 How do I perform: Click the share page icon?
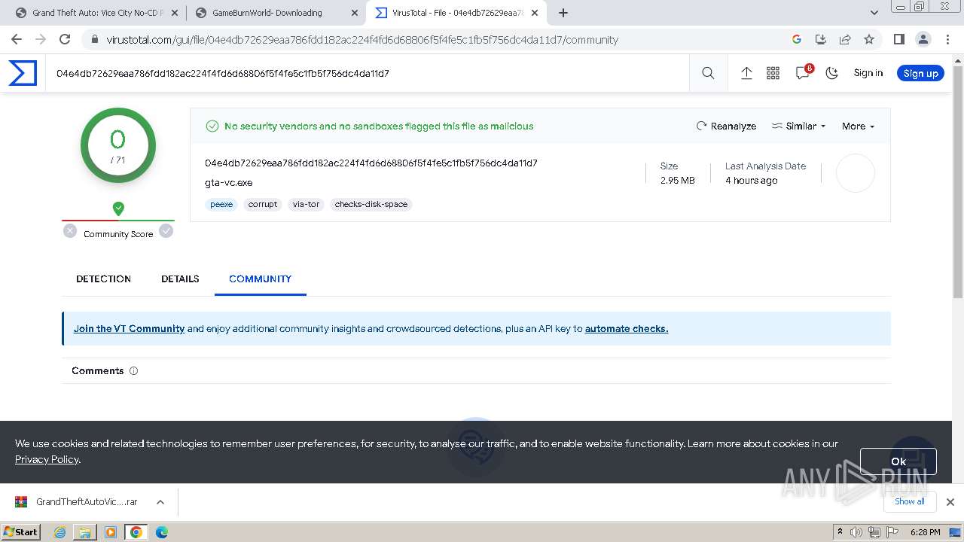[x=845, y=39]
